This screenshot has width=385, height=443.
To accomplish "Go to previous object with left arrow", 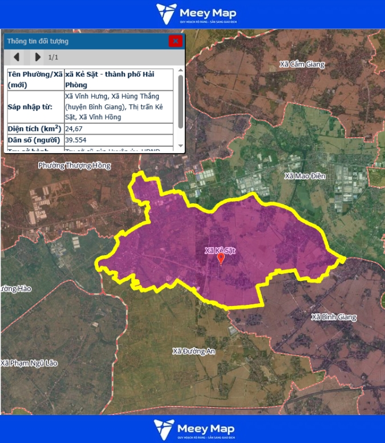I will click(17, 57).
